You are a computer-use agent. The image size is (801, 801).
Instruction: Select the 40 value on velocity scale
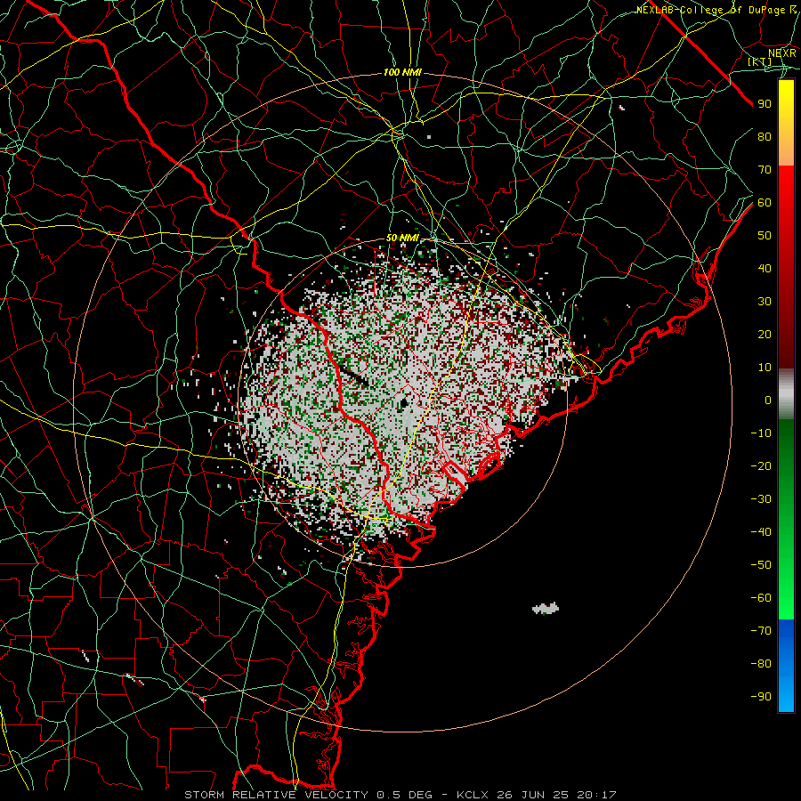765,268
